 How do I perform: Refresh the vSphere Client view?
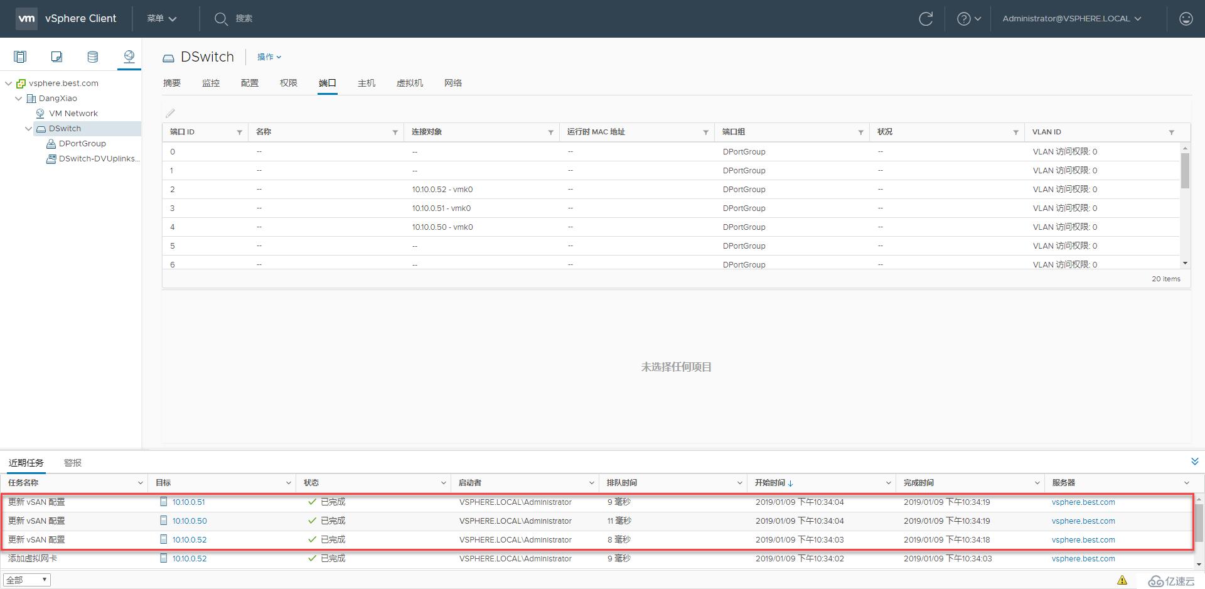pos(926,19)
